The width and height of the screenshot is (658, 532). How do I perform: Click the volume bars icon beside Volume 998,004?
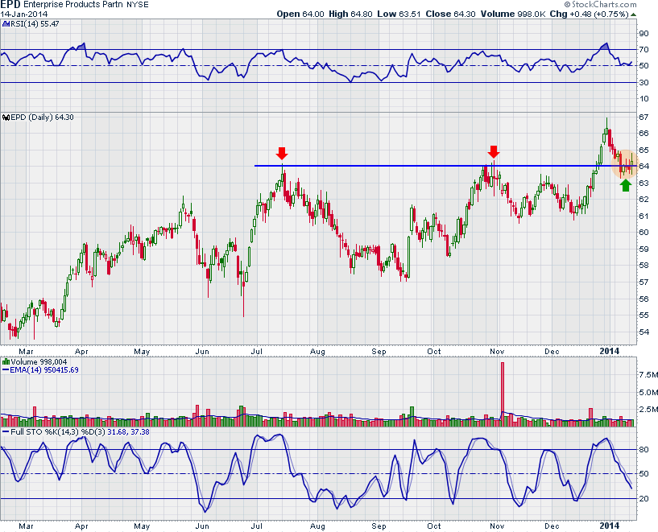tap(6, 362)
